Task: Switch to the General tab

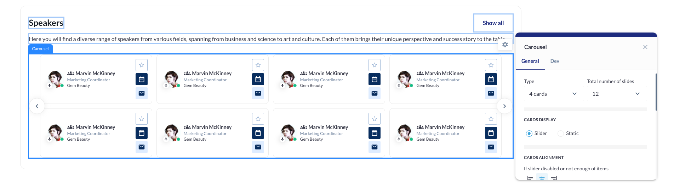Action: pyautogui.click(x=530, y=61)
